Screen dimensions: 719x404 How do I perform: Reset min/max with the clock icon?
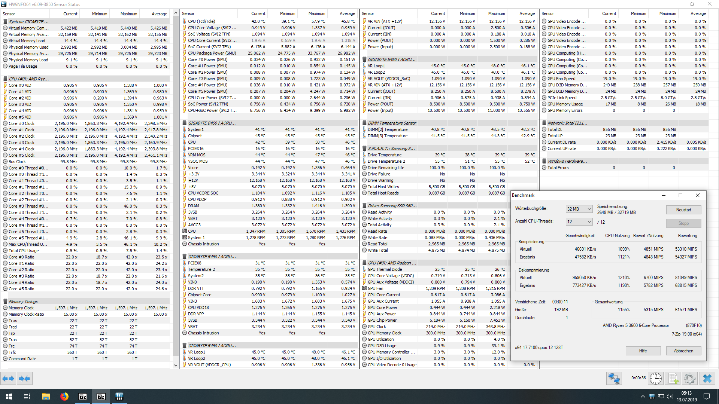(655, 379)
